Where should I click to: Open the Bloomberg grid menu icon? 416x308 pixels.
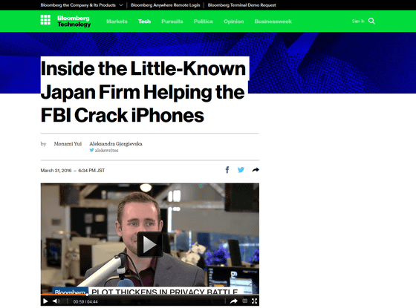tap(45, 20)
